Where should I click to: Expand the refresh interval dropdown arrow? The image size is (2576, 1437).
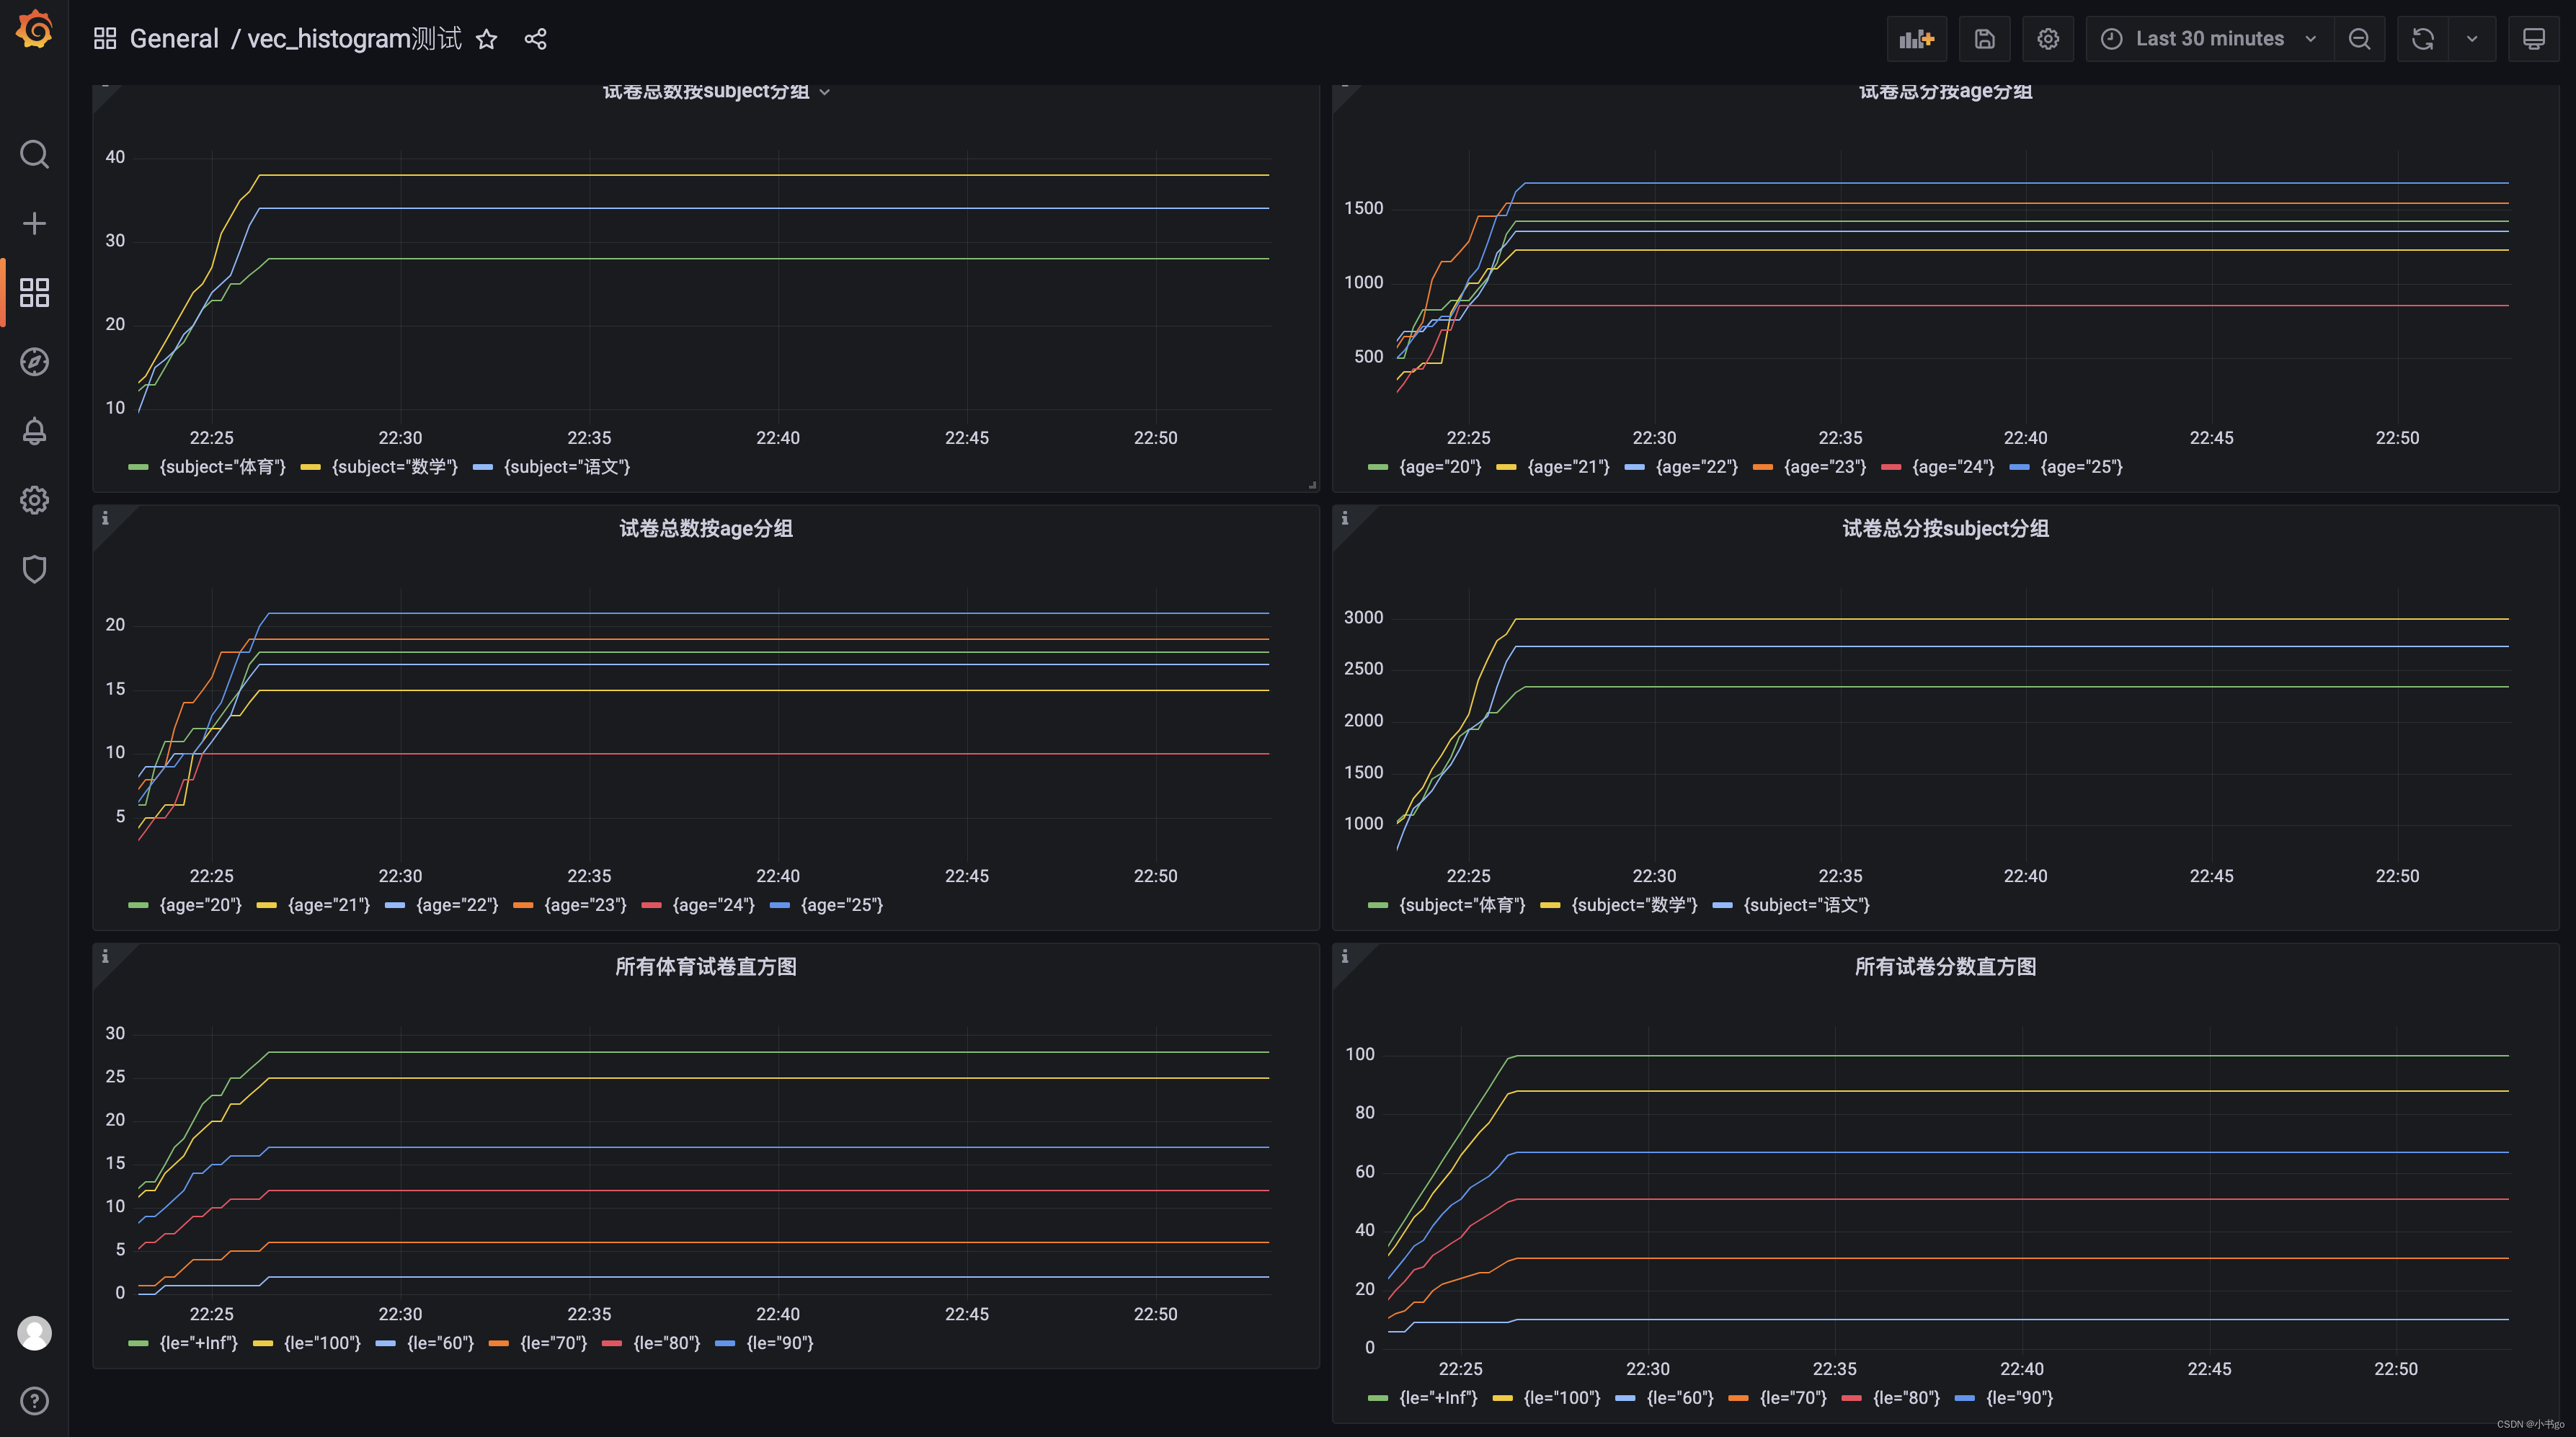(2471, 39)
